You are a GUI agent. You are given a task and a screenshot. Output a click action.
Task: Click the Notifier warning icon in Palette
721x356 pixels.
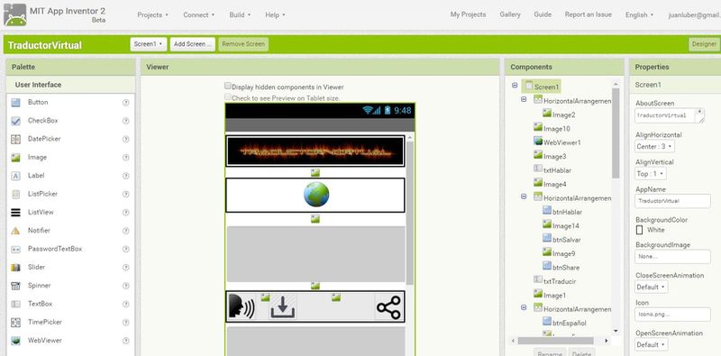pos(15,231)
